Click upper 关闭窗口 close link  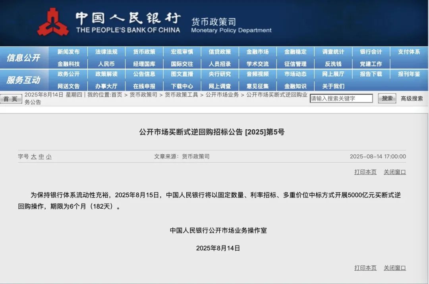click(394, 172)
